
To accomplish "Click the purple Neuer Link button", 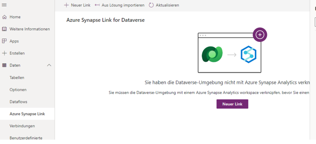I will pos(232,104).
